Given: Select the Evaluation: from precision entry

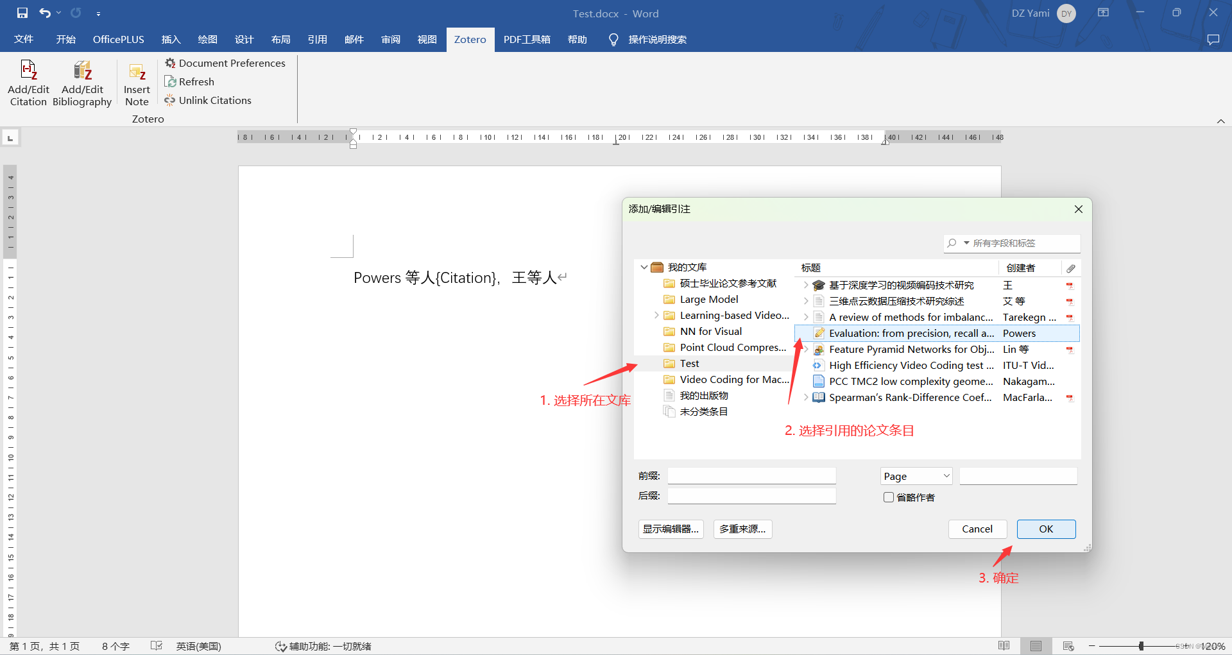Looking at the screenshot, I should (x=937, y=334).
